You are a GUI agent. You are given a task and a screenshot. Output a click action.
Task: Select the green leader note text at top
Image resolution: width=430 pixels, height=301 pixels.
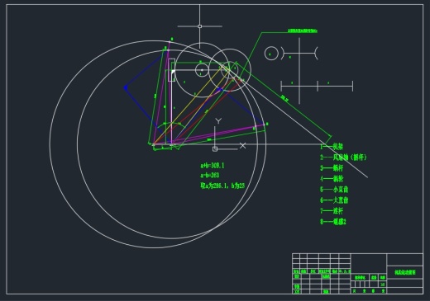click(x=303, y=31)
